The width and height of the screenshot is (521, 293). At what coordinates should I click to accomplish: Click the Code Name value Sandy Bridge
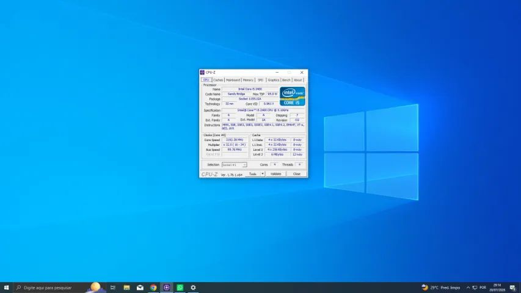(x=236, y=94)
